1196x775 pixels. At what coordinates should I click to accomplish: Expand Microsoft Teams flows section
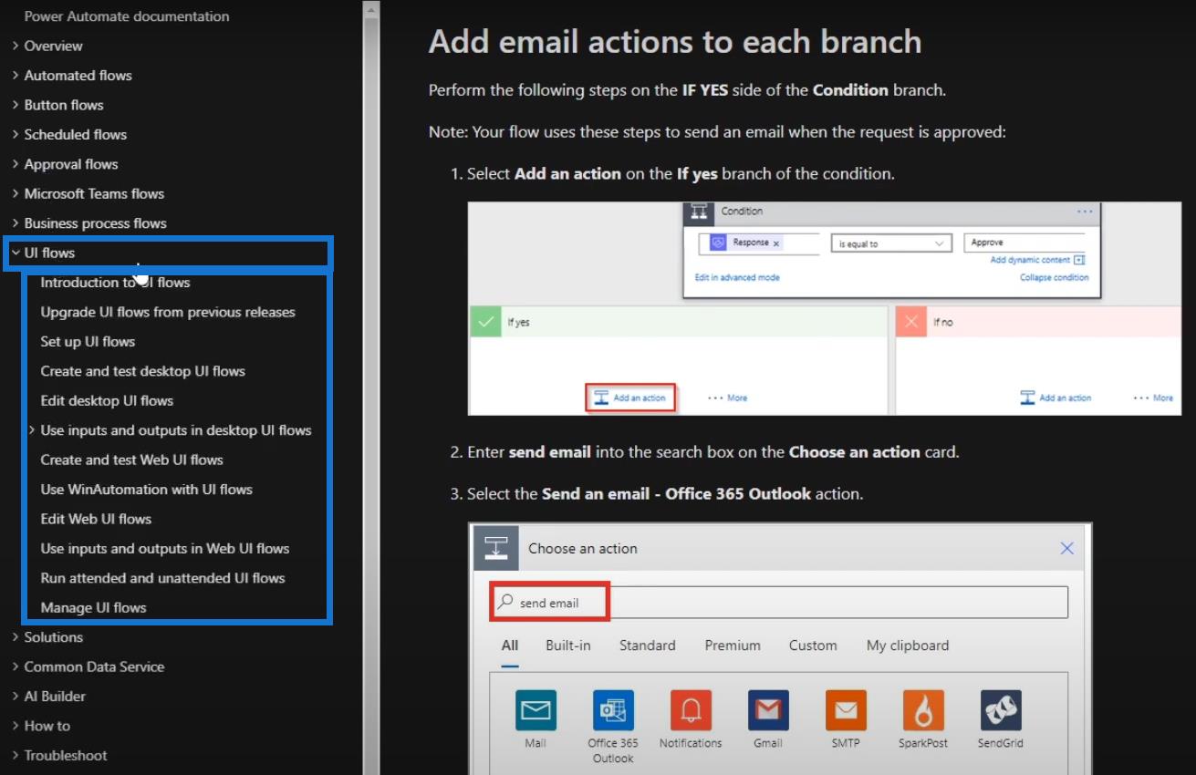click(x=16, y=193)
